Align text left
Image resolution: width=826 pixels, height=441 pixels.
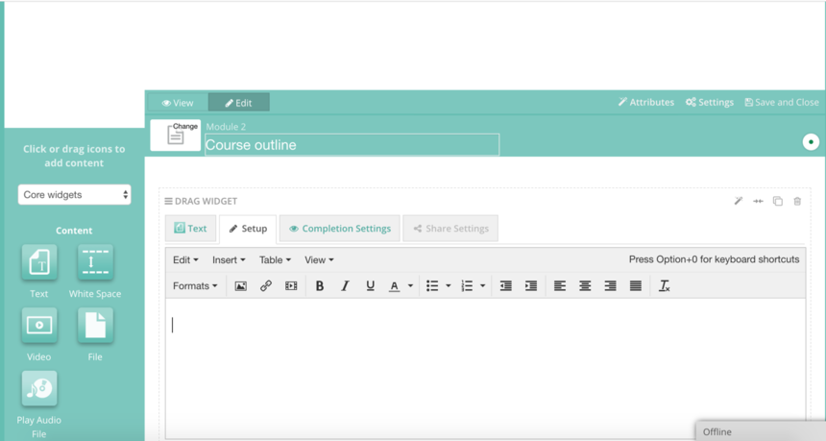(x=559, y=286)
